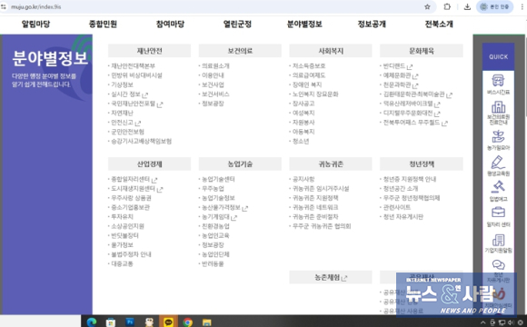Launch KakaoTalk from the taskbar
527x327 pixels.
pos(168,322)
